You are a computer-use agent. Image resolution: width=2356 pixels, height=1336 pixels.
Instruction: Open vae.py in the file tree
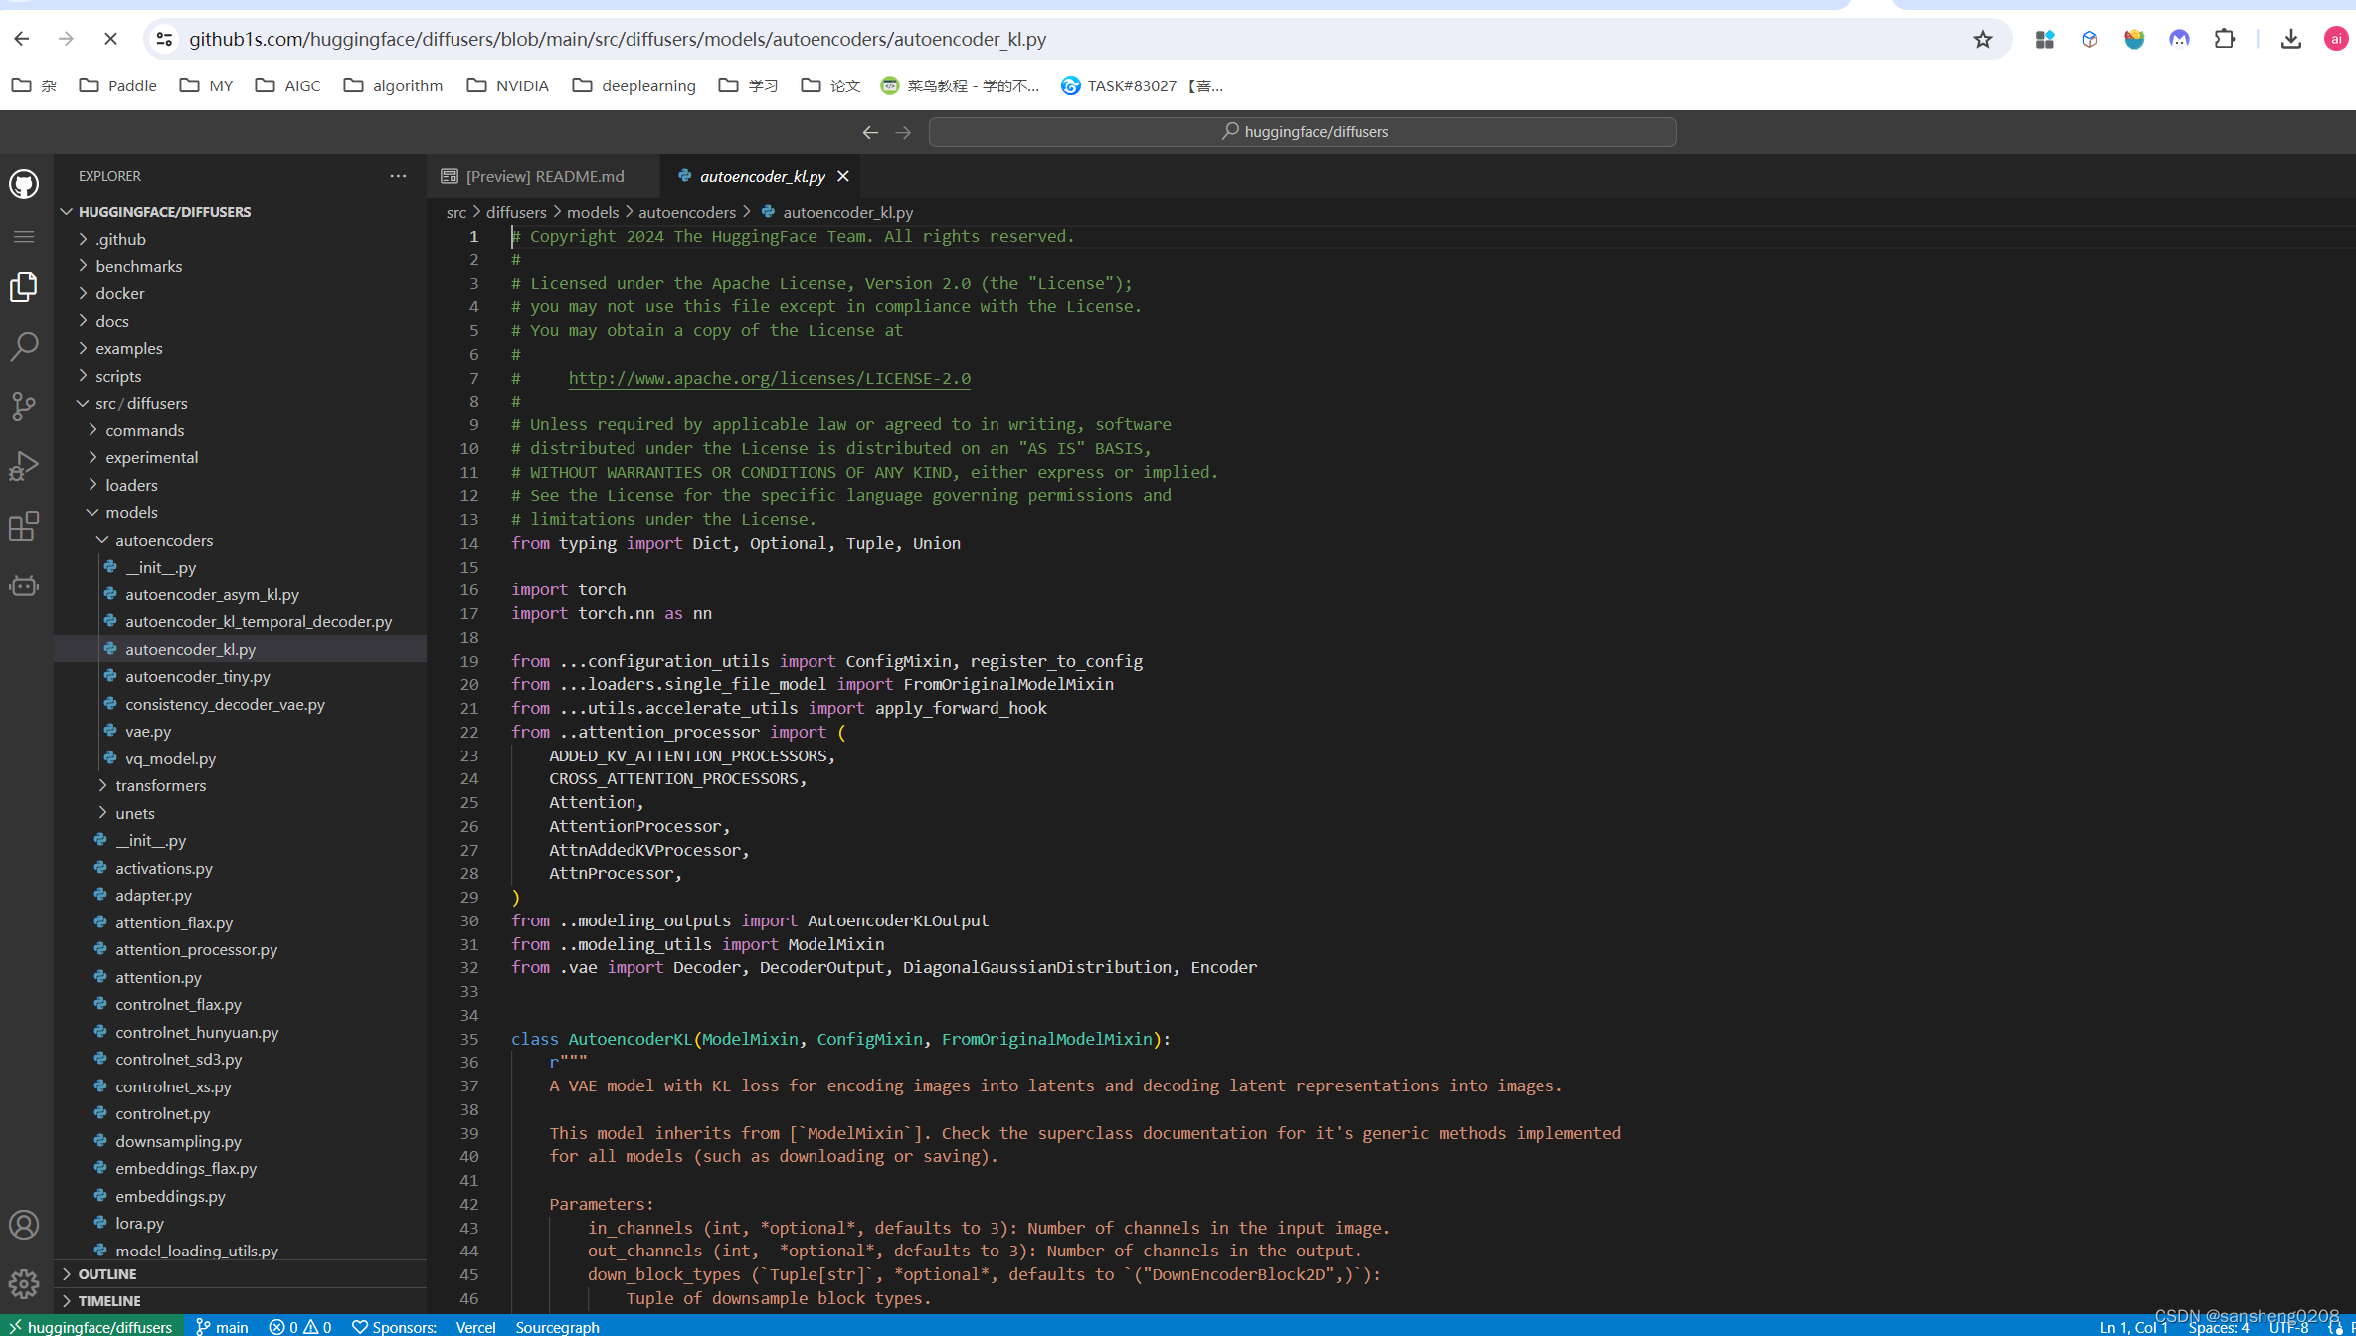click(148, 731)
